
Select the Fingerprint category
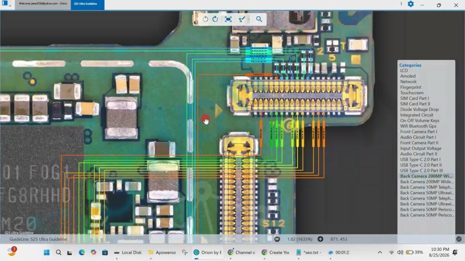411,87
